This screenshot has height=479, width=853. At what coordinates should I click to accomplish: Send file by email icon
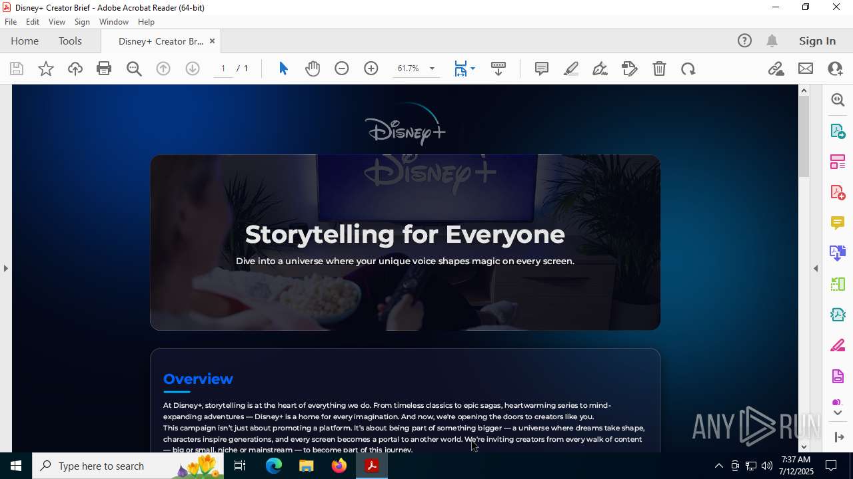(806, 69)
